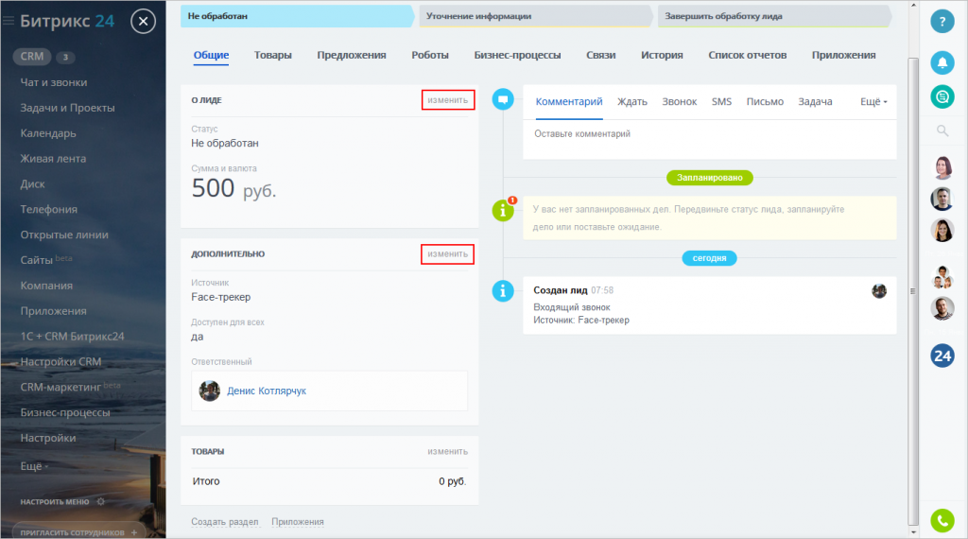Open the Предложения tab
968x539 pixels.
tap(352, 55)
